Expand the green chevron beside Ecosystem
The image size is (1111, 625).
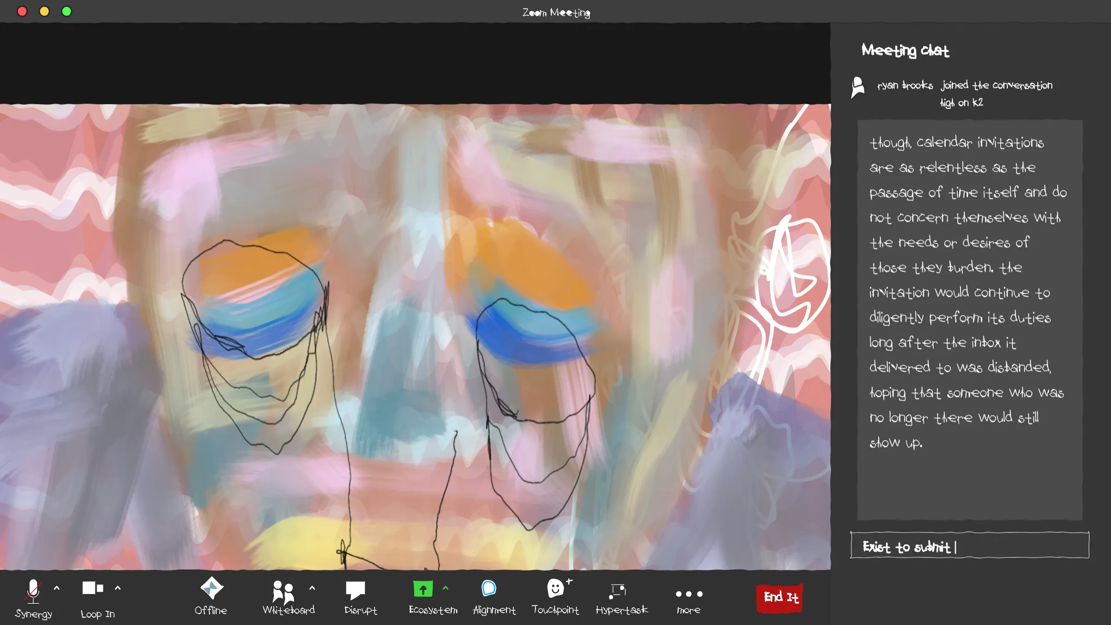point(445,588)
